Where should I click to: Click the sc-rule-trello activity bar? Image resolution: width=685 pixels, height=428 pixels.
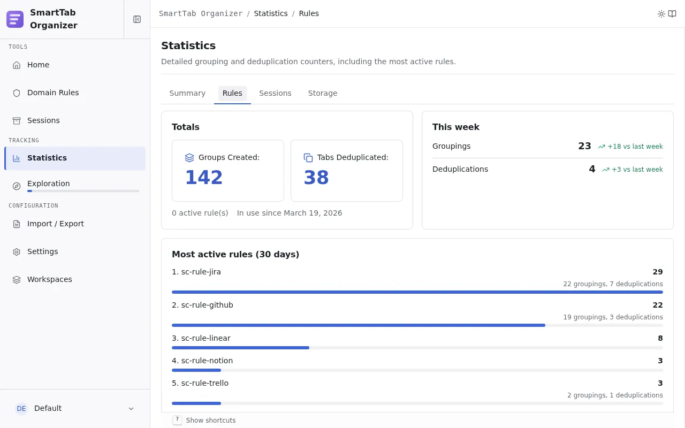pos(417,403)
